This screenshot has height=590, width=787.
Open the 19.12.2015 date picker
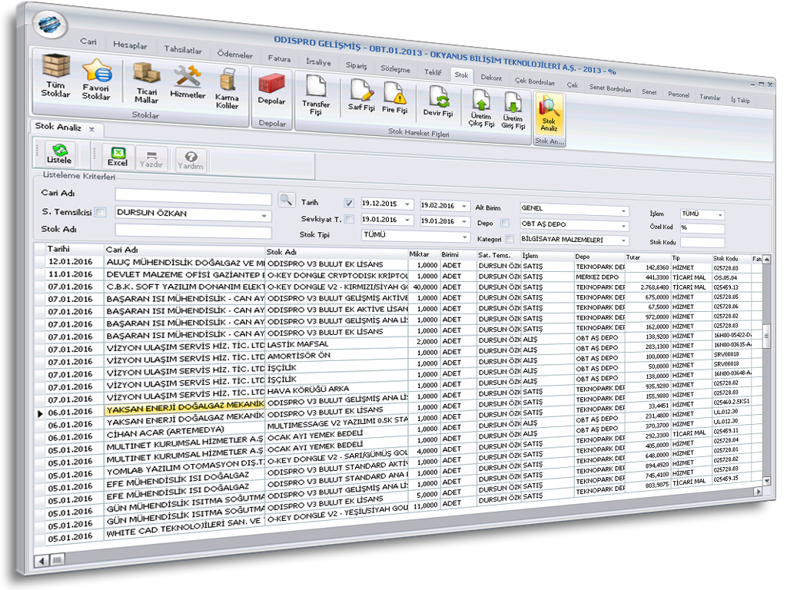click(407, 204)
